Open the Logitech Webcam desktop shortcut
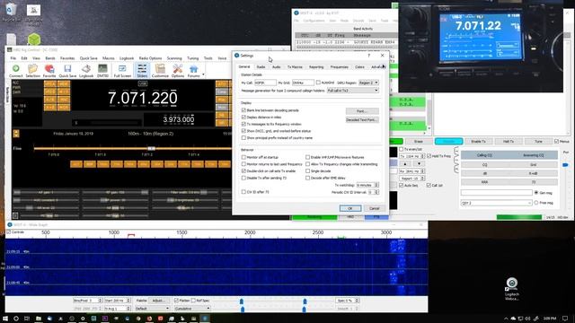The height and width of the screenshot is (323, 575). (512, 289)
